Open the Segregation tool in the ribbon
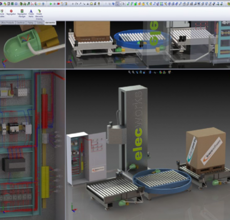This screenshot has width=230, height=220. pos(11,12)
